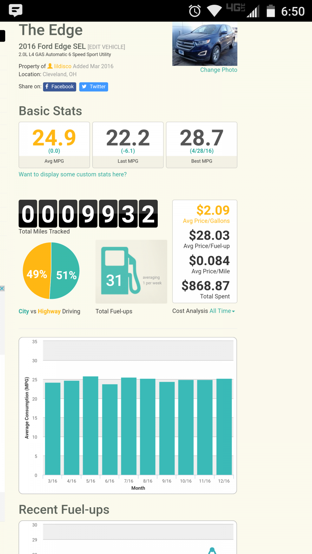This screenshot has width=312, height=554.
Task: Click the $0.084 Avg Price/Mile value
Action: tap(209, 261)
